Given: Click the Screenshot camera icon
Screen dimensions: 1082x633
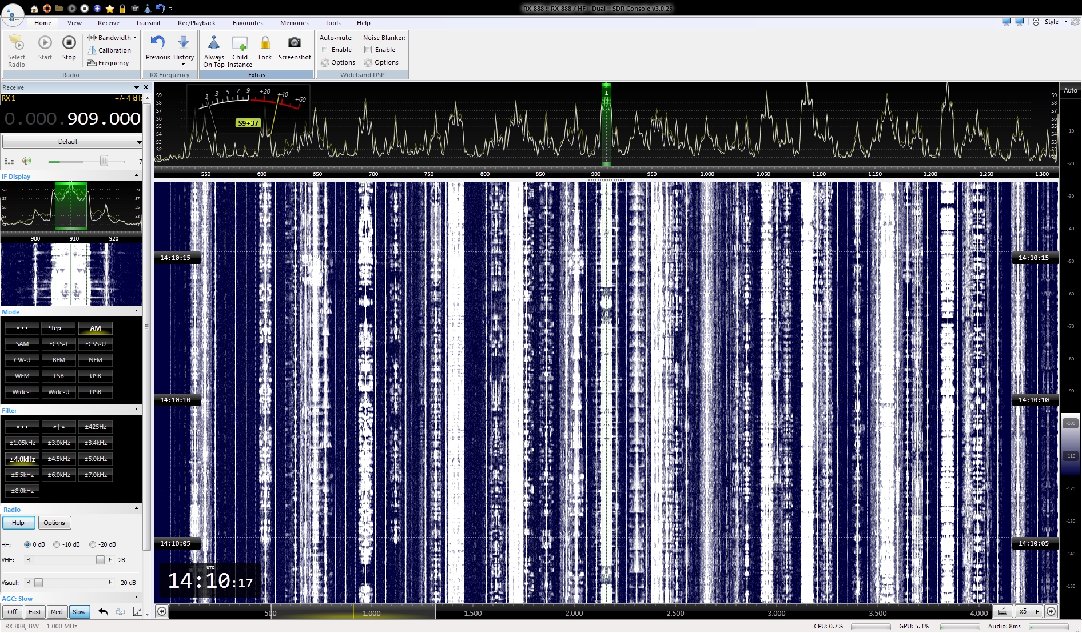Looking at the screenshot, I should click(x=294, y=43).
